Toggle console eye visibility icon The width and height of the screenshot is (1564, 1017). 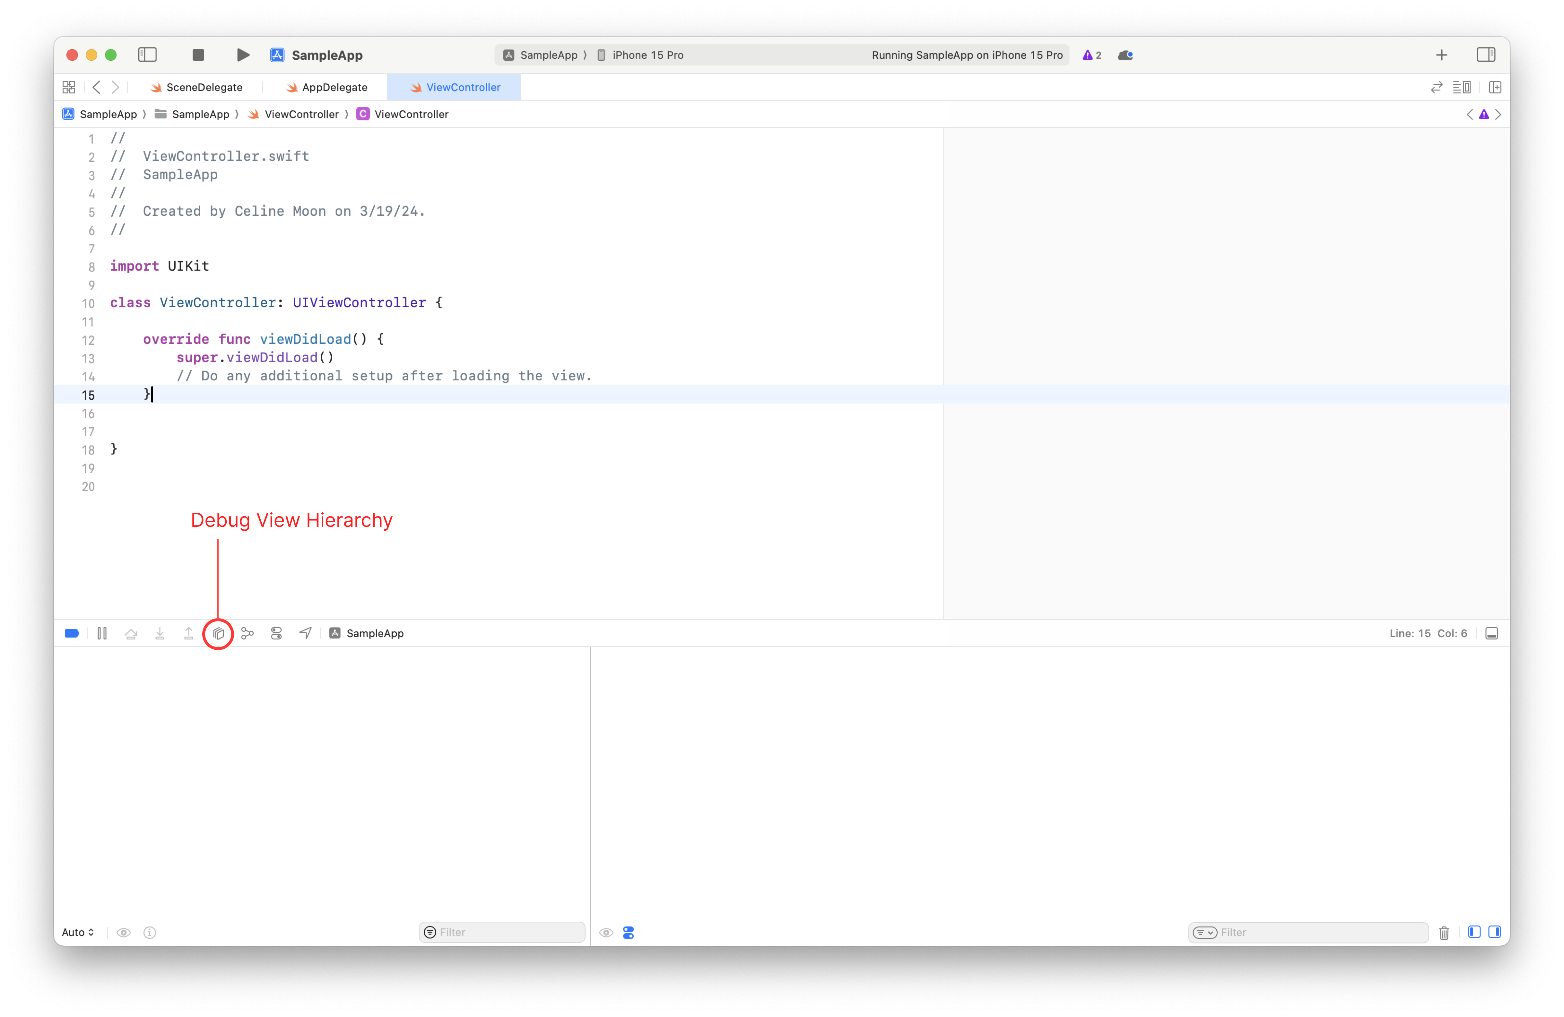pos(606,932)
